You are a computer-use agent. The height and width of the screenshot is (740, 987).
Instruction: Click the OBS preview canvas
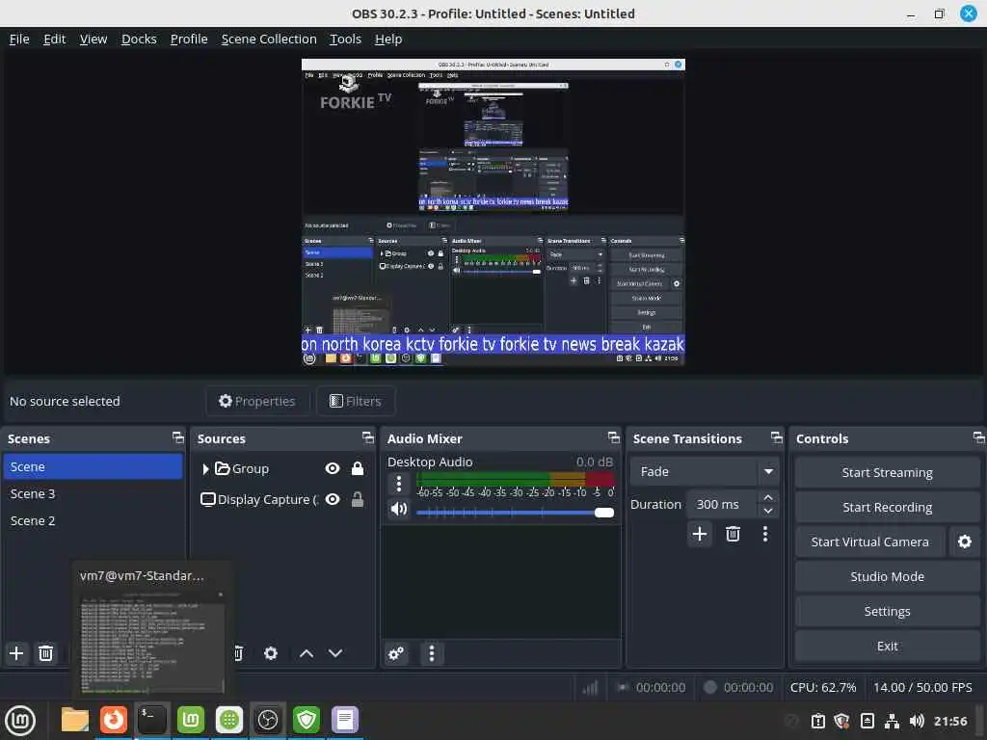(x=493, y=212)
